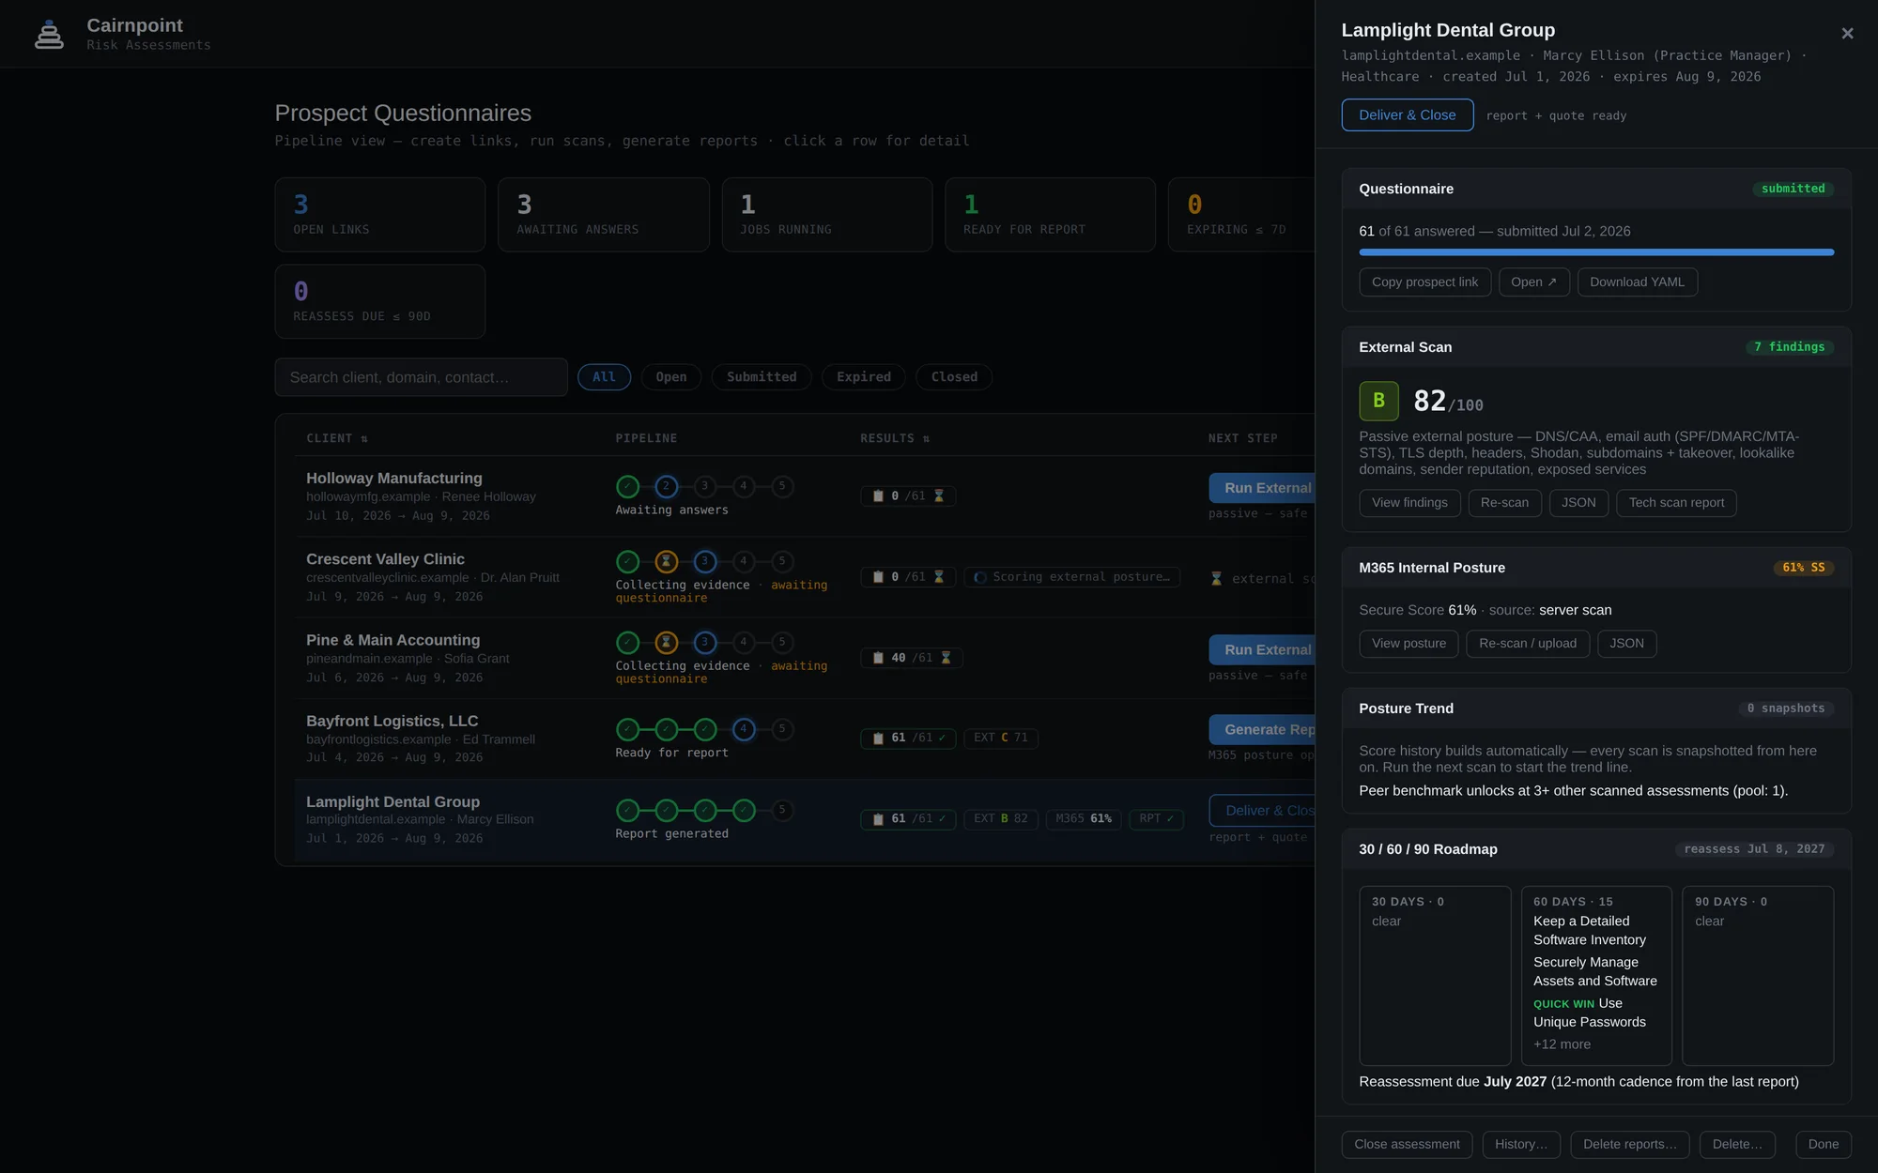The height and width of the screenshot is (1173, 1878).
Task: Click the Questionnaire progress bar
Action: (1596, 252)
